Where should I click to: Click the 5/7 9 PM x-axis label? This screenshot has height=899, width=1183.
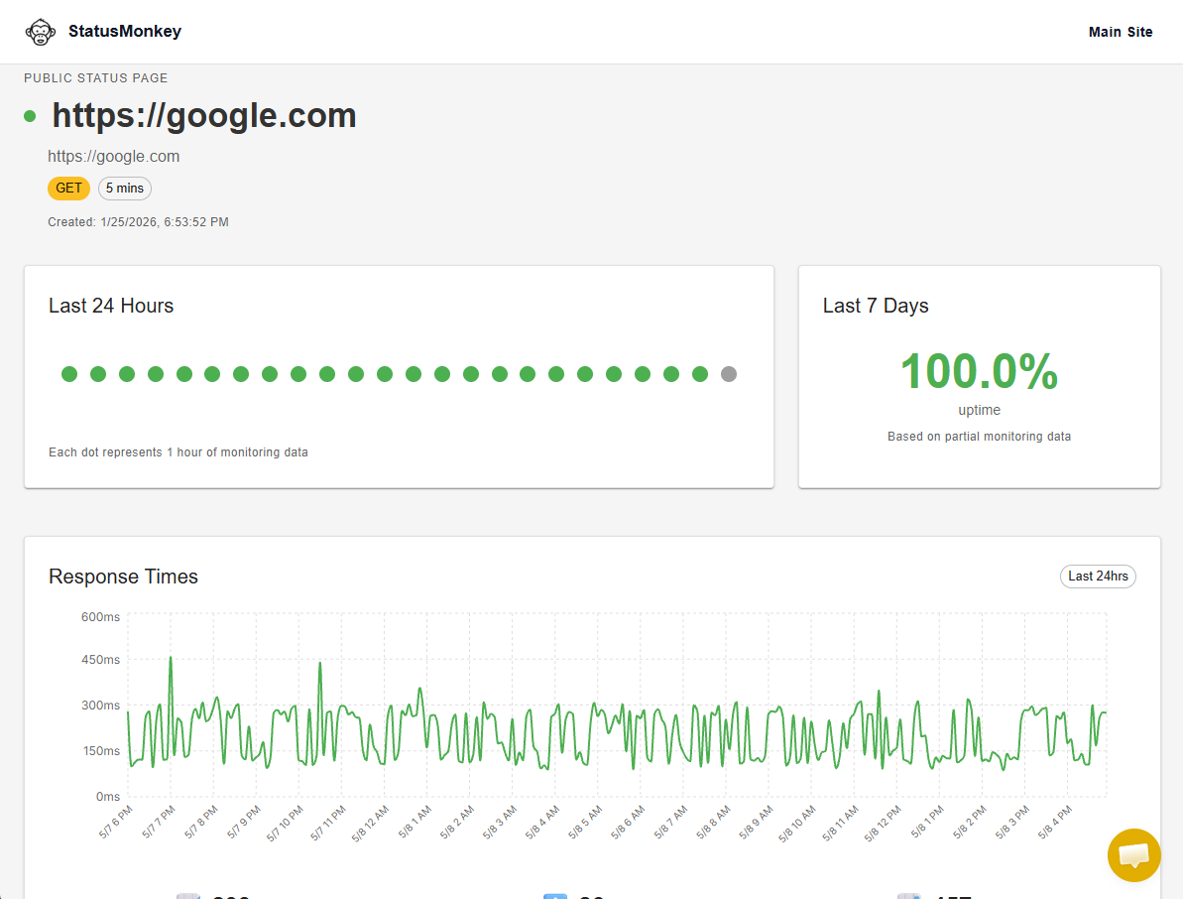244,822
